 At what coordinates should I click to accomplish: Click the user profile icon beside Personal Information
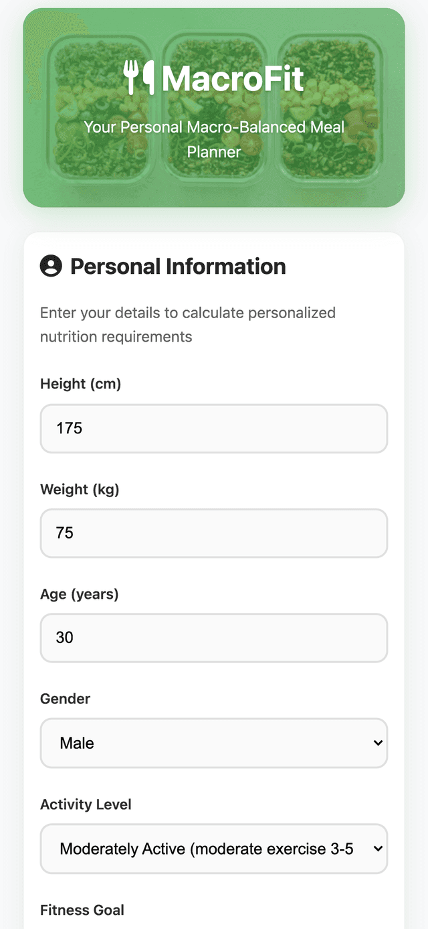pyautogui.click(x=51, y=266)
